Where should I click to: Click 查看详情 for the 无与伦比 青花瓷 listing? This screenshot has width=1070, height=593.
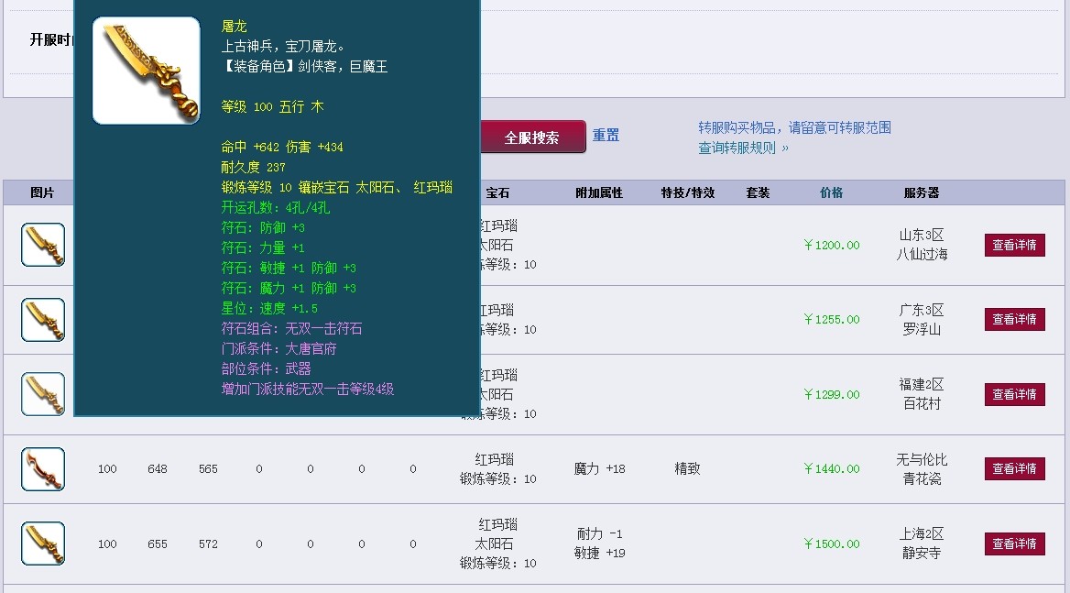coord(1014,468)
